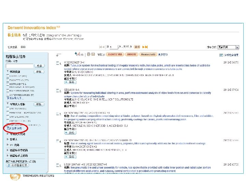This screenshot has width=246, height=185.
Task: Select checkbox for result 2
Action: pyautogui.click(x=58, y=90)
